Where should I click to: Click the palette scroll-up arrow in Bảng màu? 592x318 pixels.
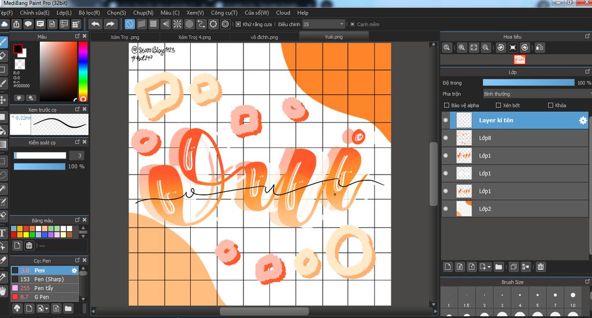(83, 228)
